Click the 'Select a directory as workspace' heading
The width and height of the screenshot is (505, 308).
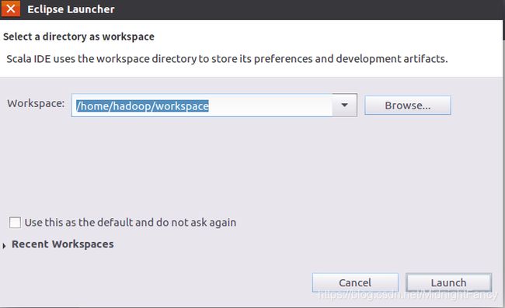[78, 36]
